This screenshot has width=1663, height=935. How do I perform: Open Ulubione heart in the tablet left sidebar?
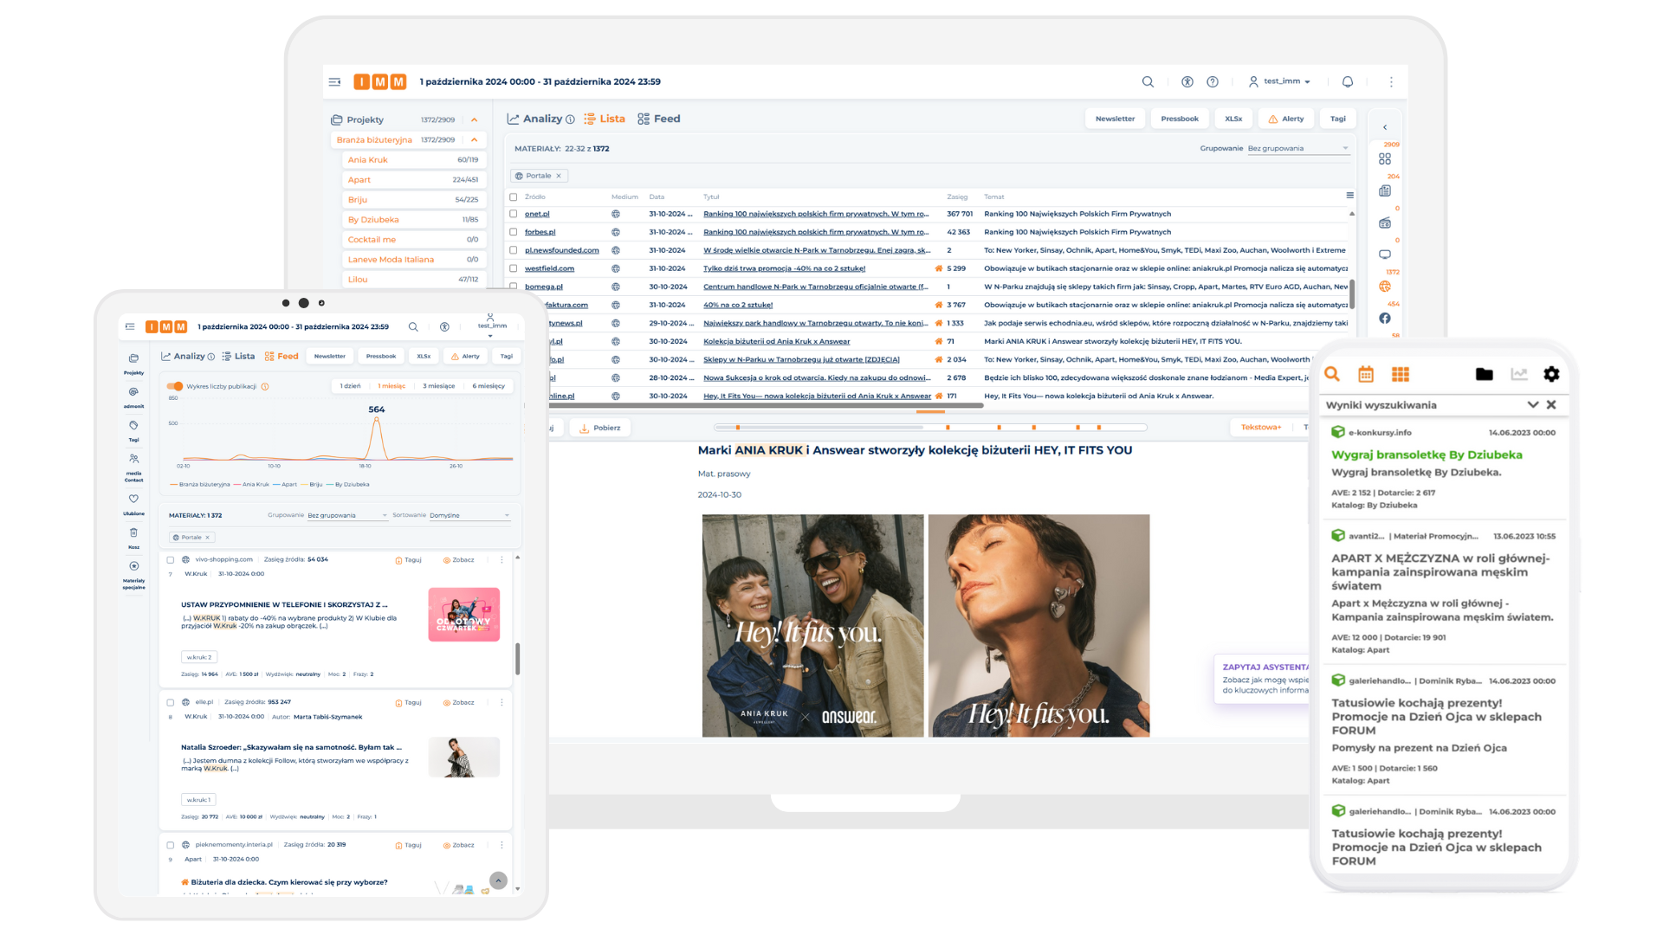133,504
